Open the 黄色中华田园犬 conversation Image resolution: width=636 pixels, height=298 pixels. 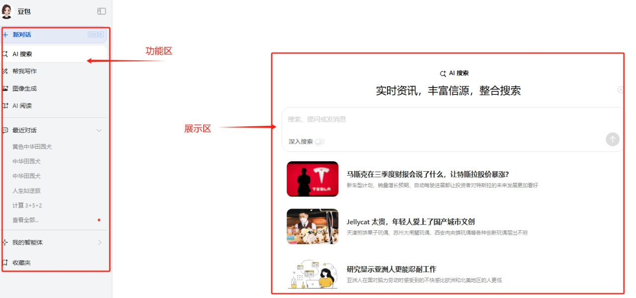(32, 147)
